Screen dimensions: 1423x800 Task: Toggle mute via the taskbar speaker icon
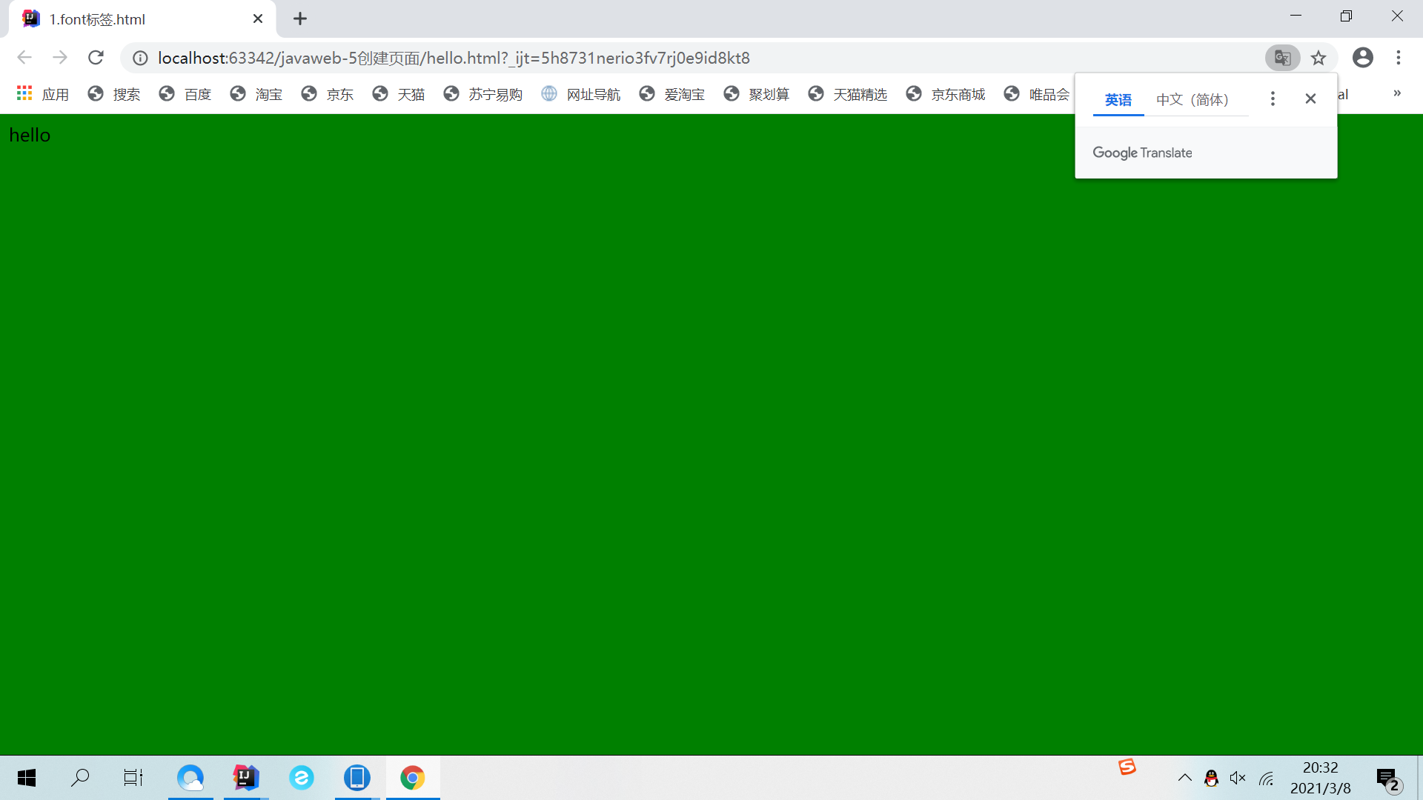coord(1237,778)
